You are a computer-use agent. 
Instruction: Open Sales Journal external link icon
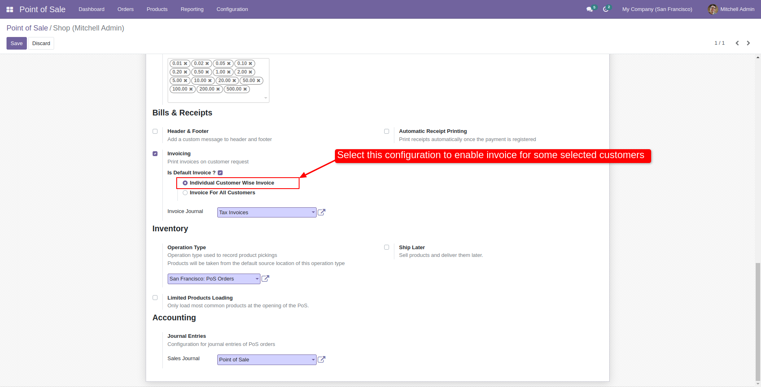pos(321,359)
